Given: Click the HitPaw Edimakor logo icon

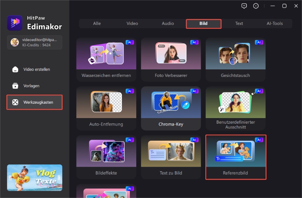Looking at the screenshot, I should 15,22.
